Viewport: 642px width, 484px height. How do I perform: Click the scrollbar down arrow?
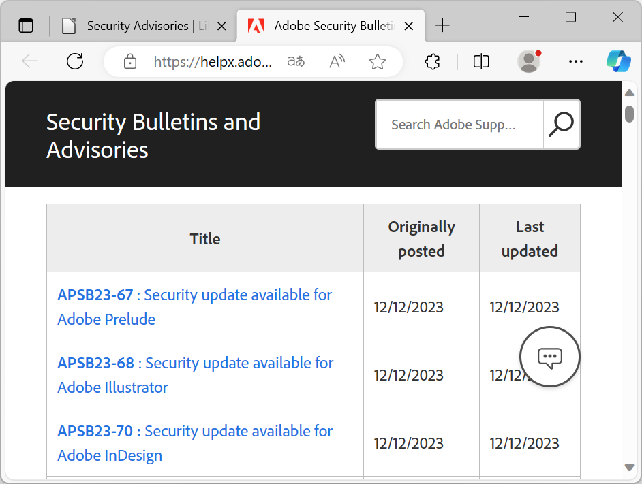pos(629,467)
